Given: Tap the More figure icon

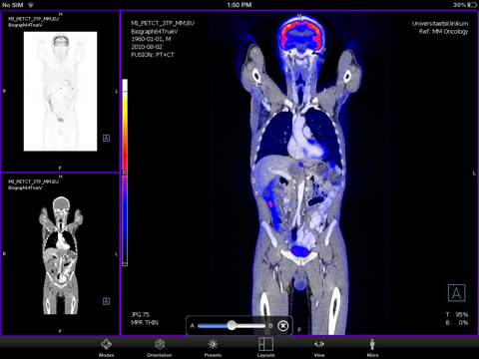Looking at the screenshot, I should pos(372,348).
